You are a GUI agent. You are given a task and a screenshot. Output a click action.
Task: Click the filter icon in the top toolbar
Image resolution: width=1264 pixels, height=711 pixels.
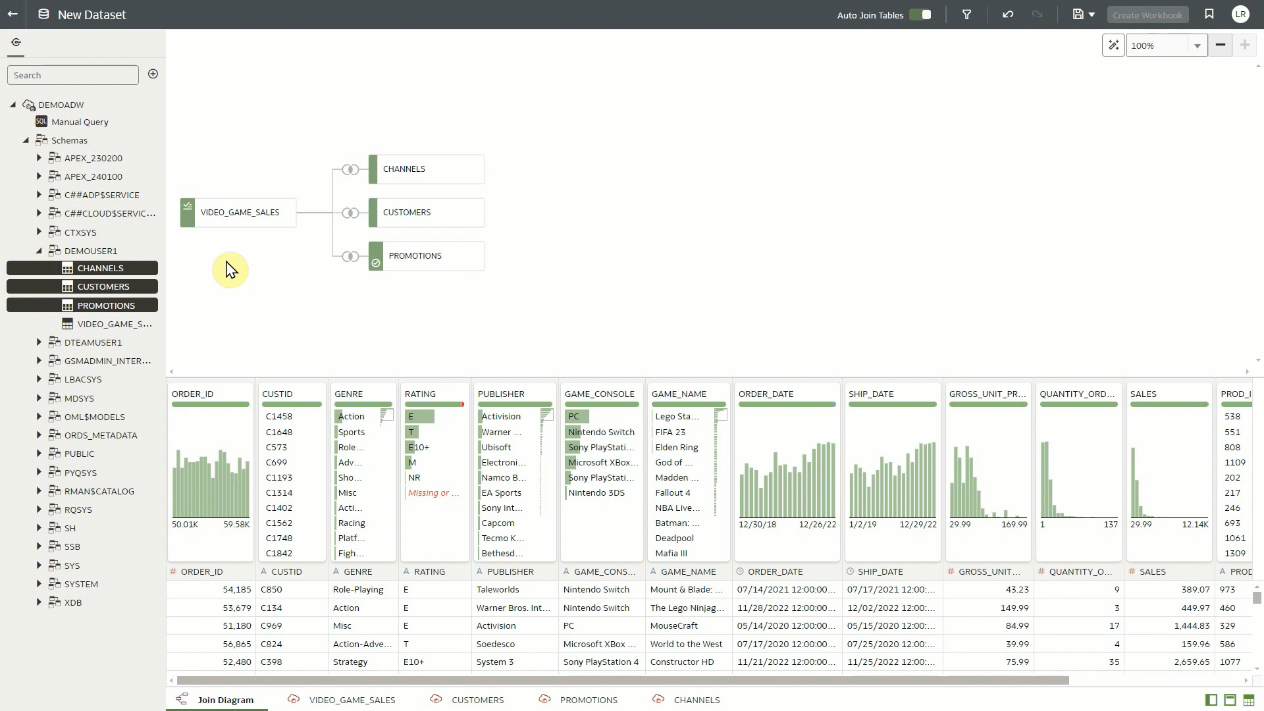coord(967,14)
